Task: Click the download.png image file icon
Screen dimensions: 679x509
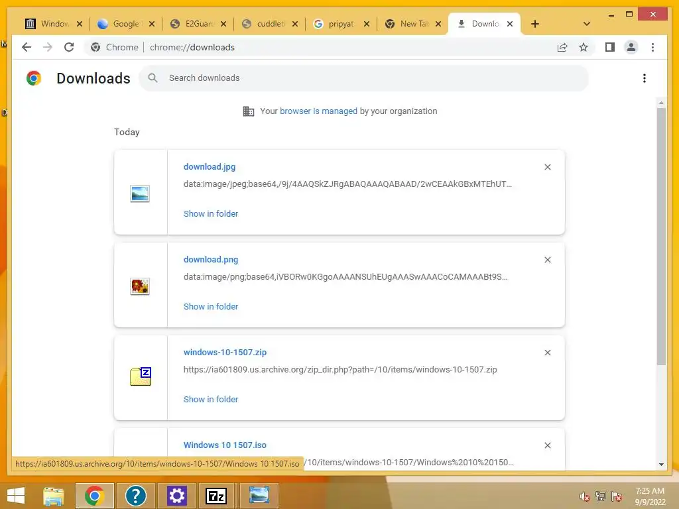Action: [x=140, y=286]
